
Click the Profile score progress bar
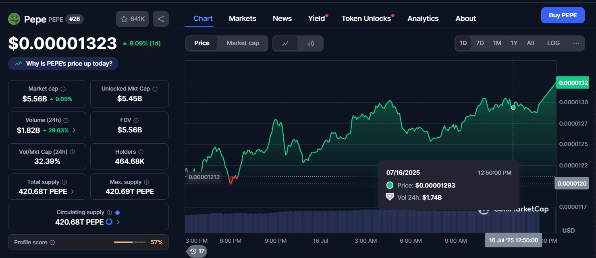tap(130, 242)
